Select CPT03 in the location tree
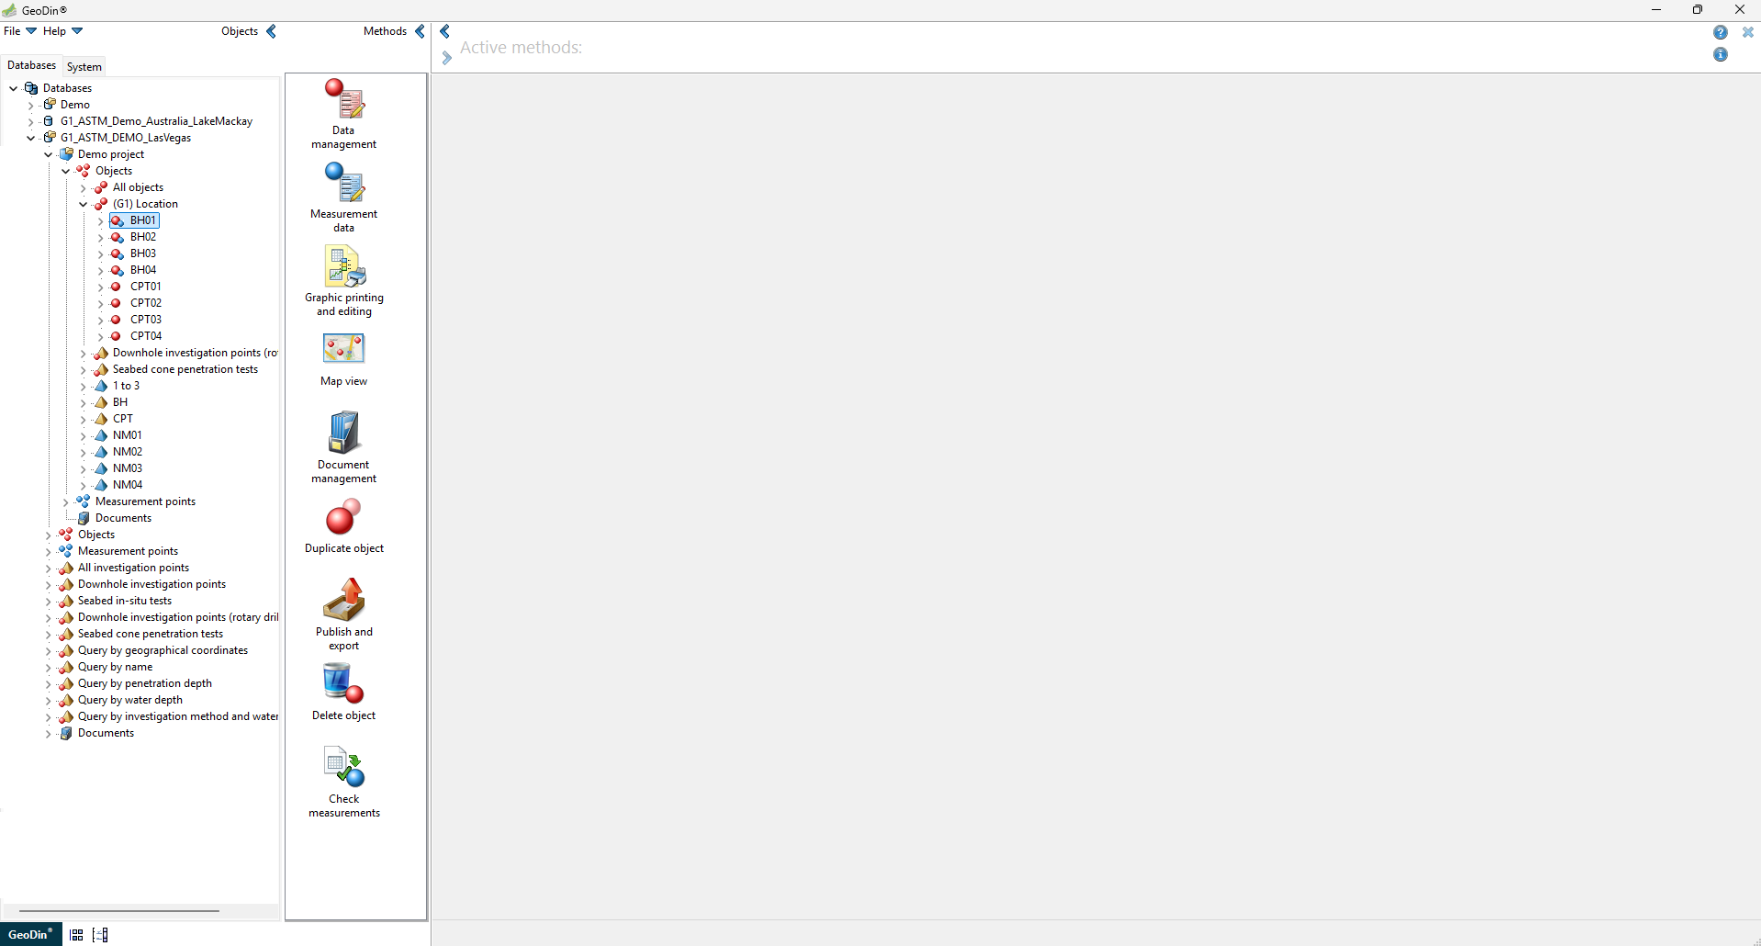Viewport: 1761px width, 946px height. pyautogui.click(x=145, y=320)
